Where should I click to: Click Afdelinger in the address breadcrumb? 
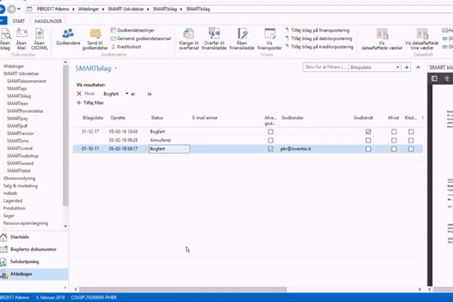tap(88, 9)
